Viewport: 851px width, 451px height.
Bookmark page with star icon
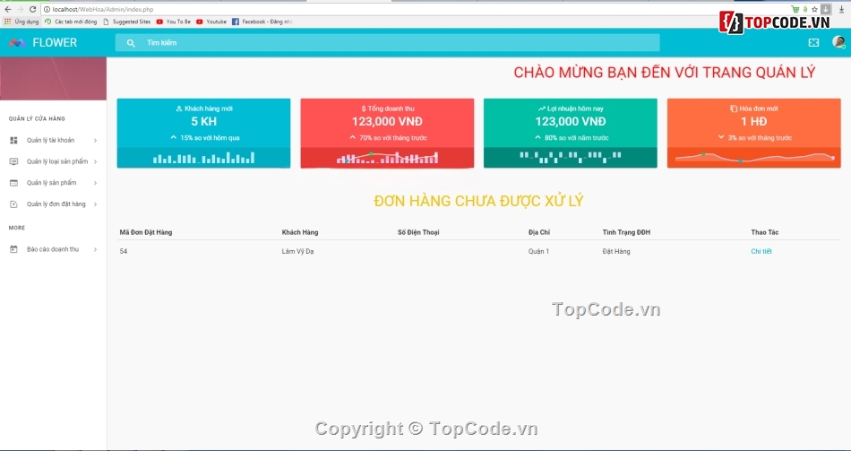[x=814, y=9]
